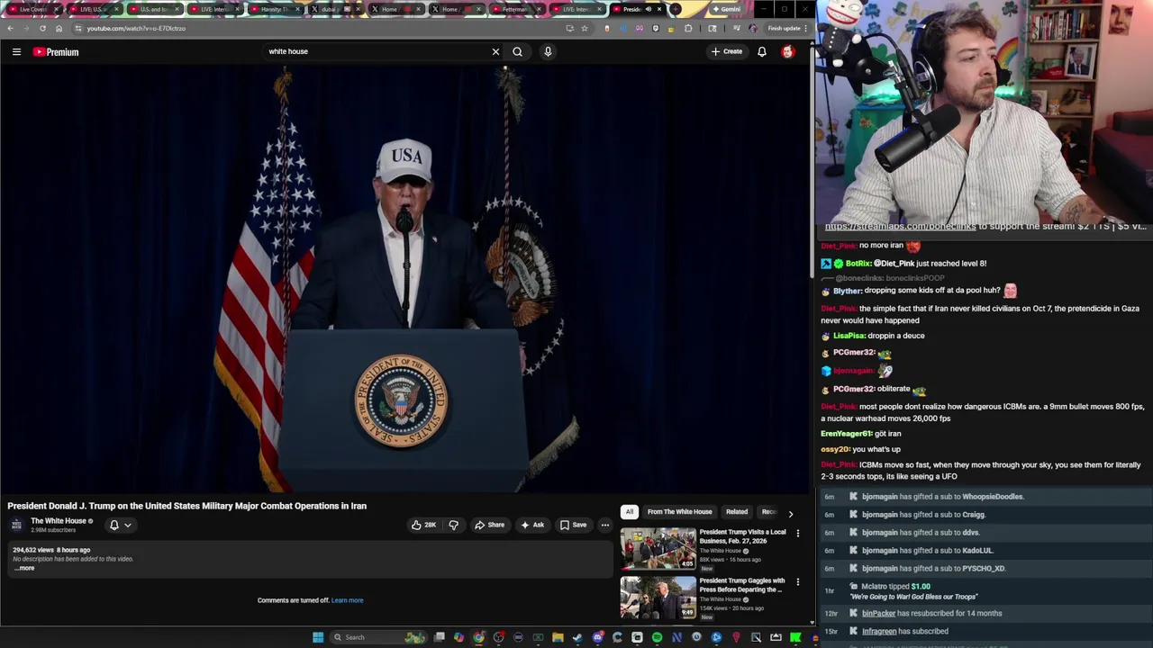Open Steam from the taskbar

click(577, 637)
